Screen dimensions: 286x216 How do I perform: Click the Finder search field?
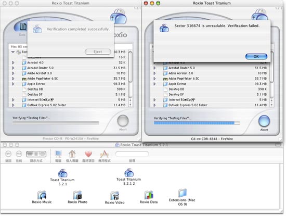pos(132,154)
